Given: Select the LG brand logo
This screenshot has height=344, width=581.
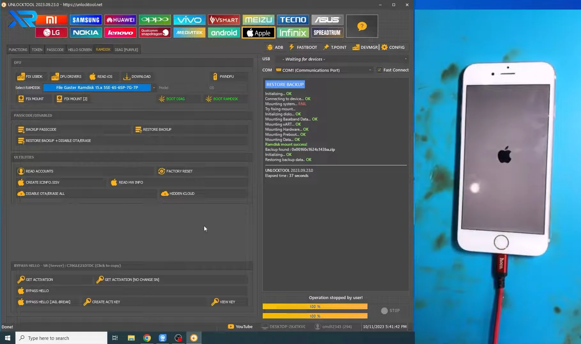Looking at the screenshot, I should pos(51,33).
